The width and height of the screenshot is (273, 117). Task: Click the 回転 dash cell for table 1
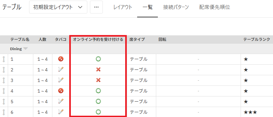point(198,59)
